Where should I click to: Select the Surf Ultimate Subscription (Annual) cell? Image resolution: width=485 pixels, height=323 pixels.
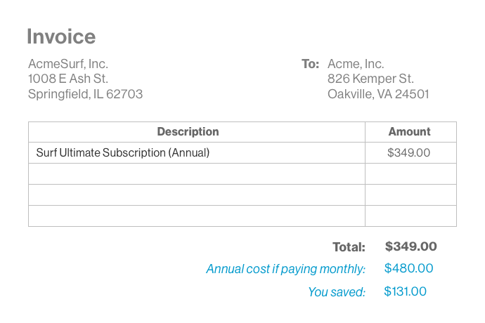point(123,152)
